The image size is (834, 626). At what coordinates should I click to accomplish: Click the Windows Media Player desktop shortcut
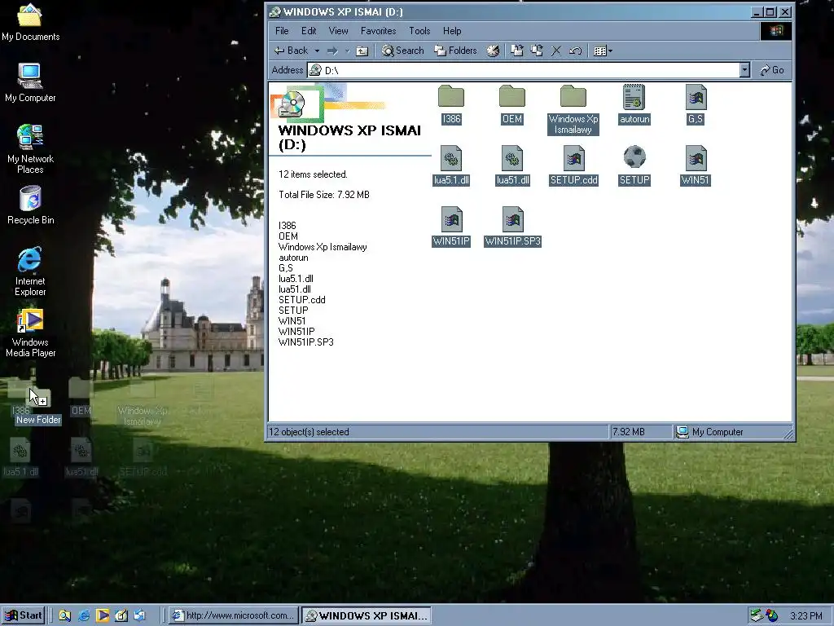pos(30,333)
